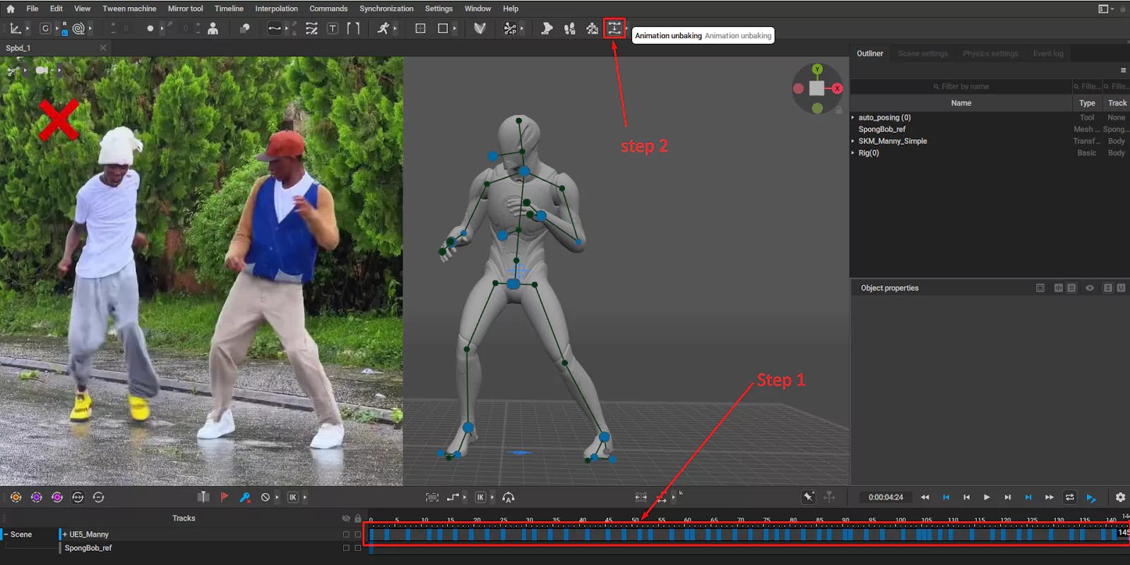Click the prohibition circle icon in timeline toolbar

(x=266, y=497)
